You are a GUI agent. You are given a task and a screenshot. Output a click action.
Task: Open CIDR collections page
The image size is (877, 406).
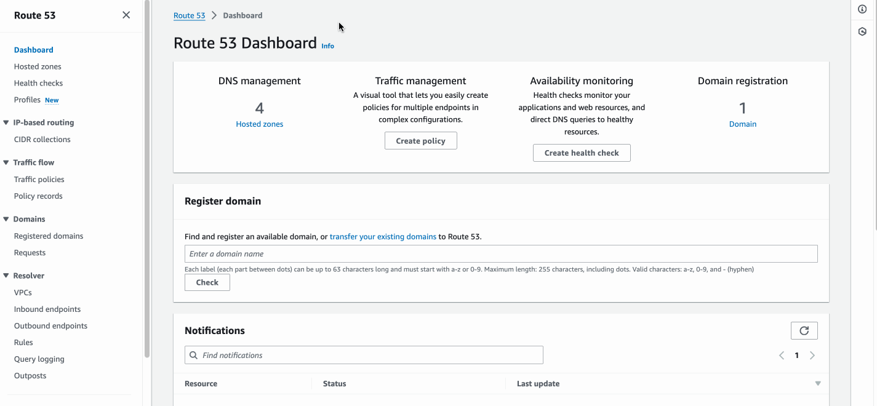click(x=42, y=140)
